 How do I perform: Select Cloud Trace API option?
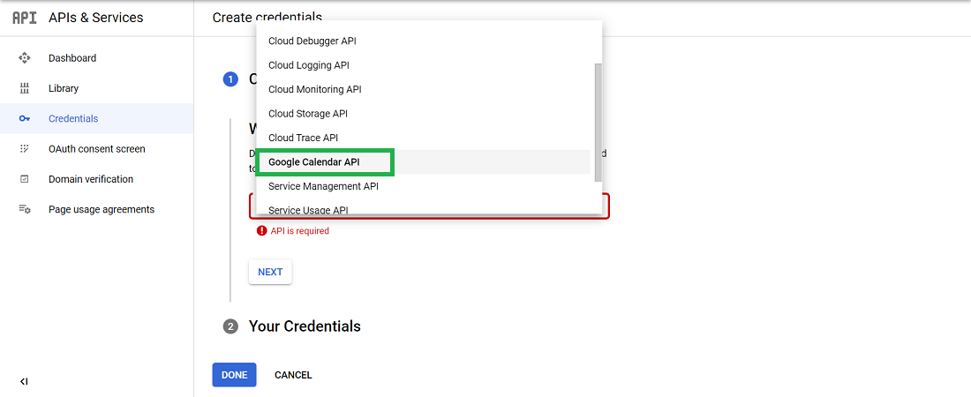coord(424,138)
